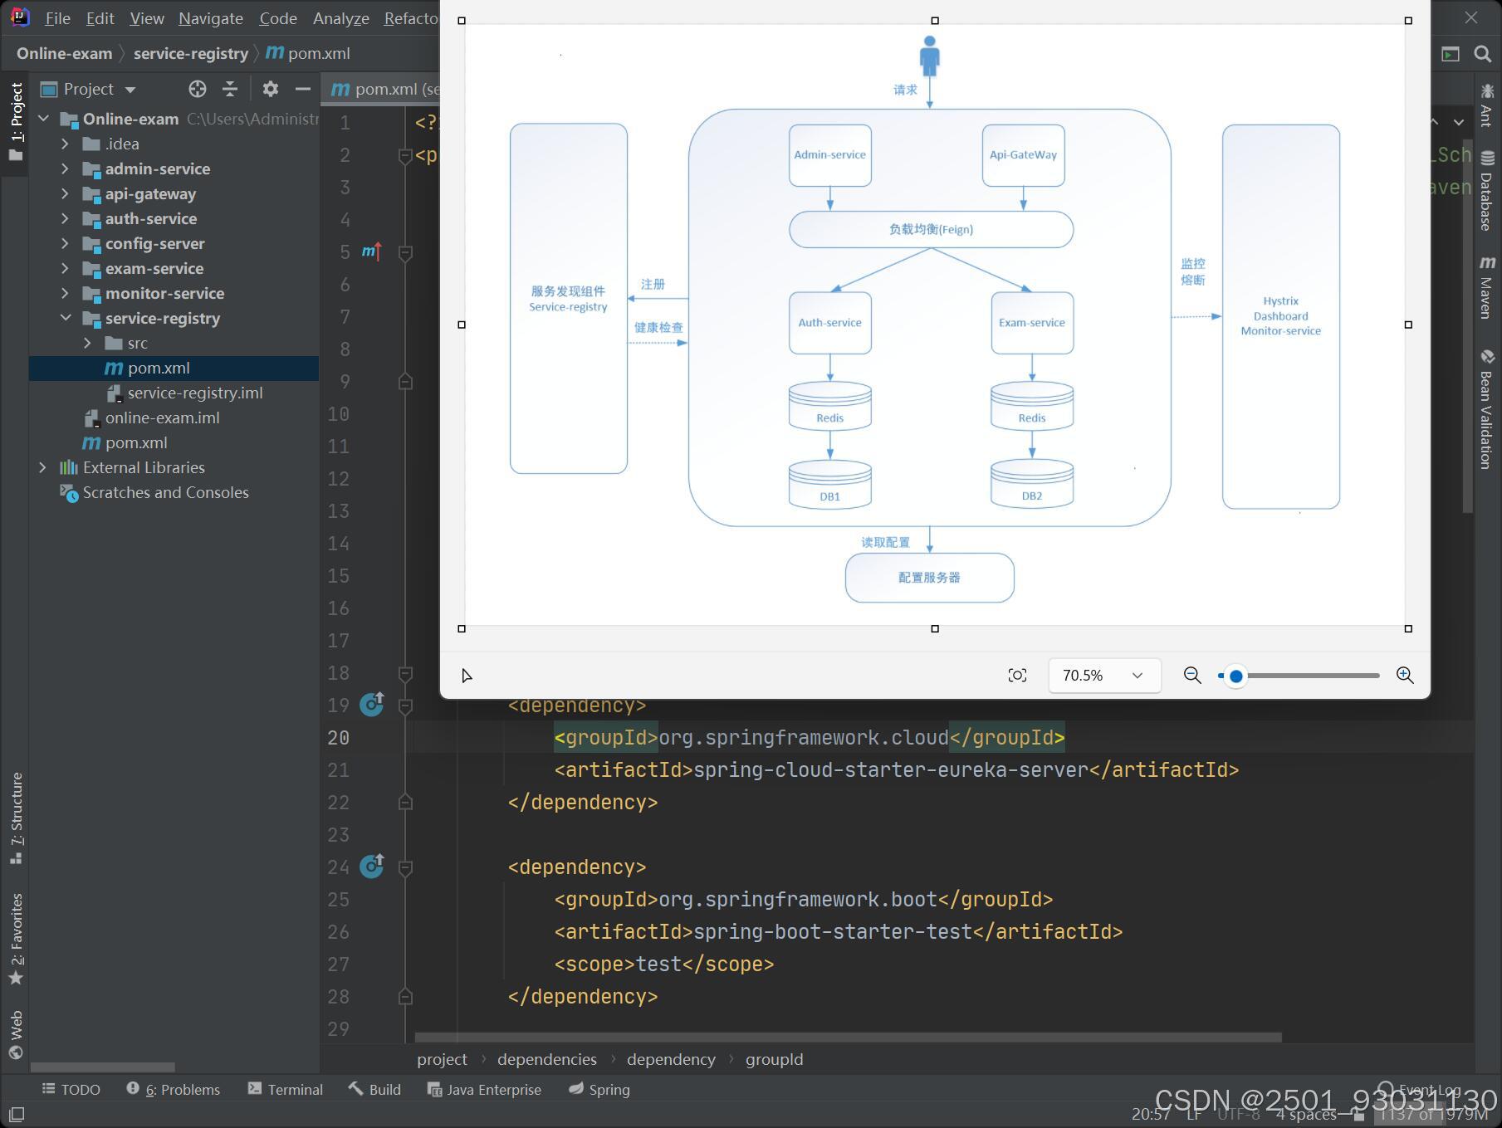Toggle the Structure tool window
Screen dimensions: 1502x1128
click(x=16, y=818)
